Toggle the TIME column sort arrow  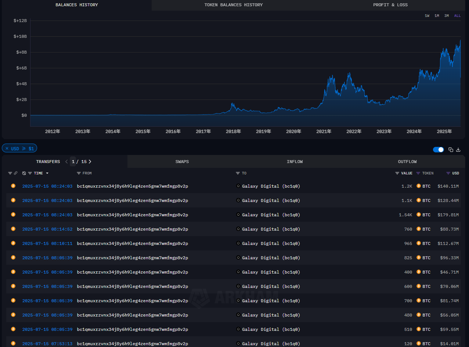[x=47, y=173]
